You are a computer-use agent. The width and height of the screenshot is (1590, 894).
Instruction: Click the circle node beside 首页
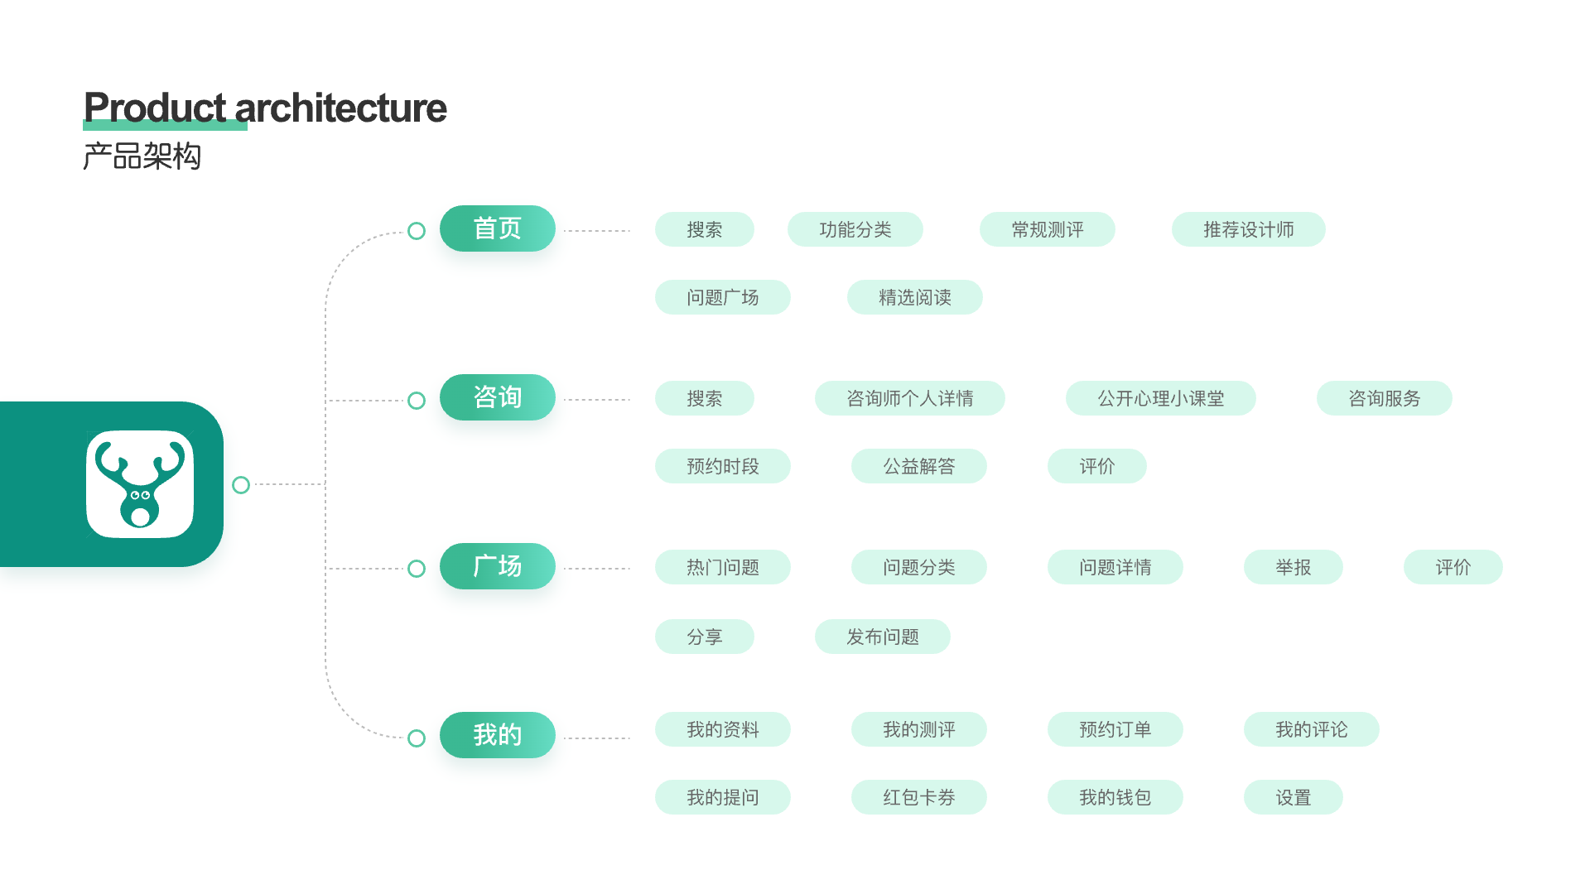(417, 231)
